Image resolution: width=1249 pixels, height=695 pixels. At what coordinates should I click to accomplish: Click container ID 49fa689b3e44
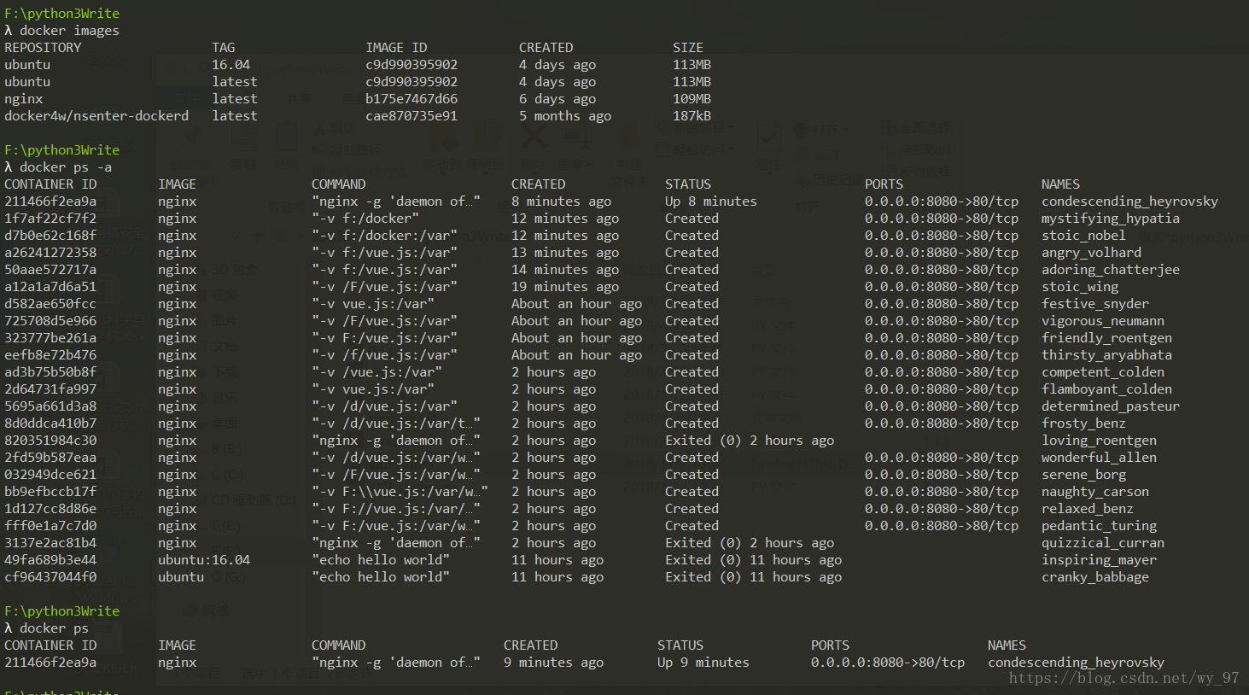pyautogui.click(x=50, y=560)
